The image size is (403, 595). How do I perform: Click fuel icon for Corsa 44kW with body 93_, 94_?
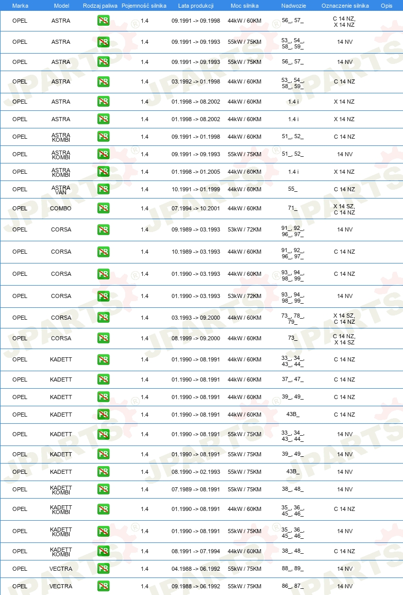coord(103,274)
